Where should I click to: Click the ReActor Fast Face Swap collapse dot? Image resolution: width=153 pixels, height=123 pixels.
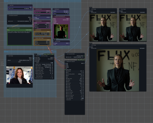click(x=35, y=56)
